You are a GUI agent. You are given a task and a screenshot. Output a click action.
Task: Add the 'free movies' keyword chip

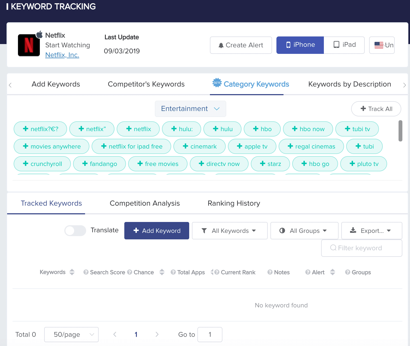(158, 164)
